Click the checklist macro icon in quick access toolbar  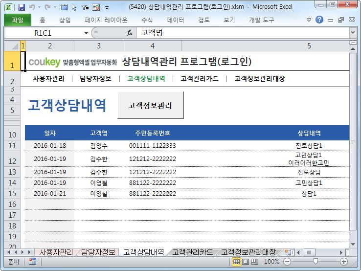[96, 7]
